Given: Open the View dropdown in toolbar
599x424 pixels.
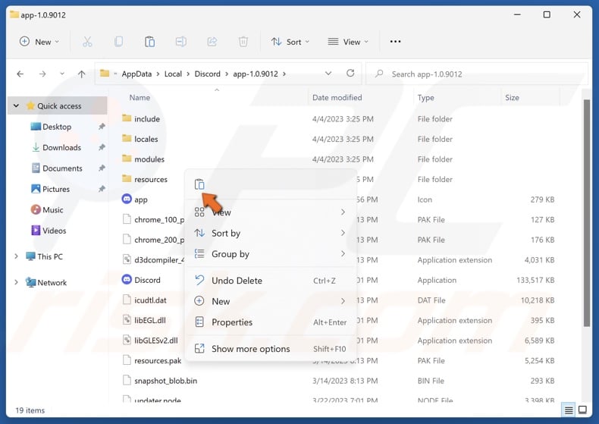Looking at the screenshot, I should 348,42.
